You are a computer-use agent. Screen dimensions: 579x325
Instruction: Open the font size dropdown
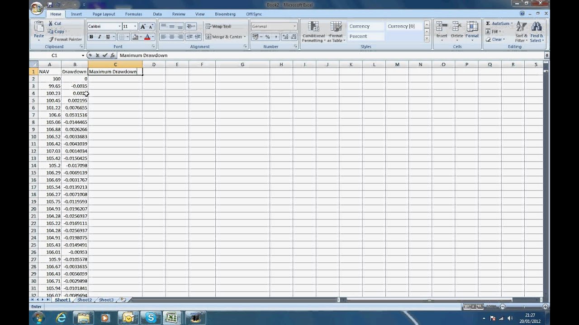coord(135,26)
